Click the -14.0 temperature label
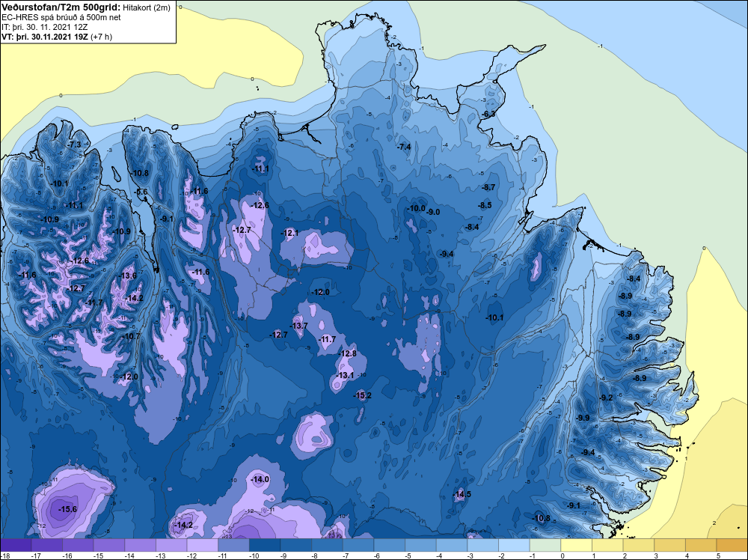The width and height of the screenshot is (748, 560). click(x=260, y=479)
